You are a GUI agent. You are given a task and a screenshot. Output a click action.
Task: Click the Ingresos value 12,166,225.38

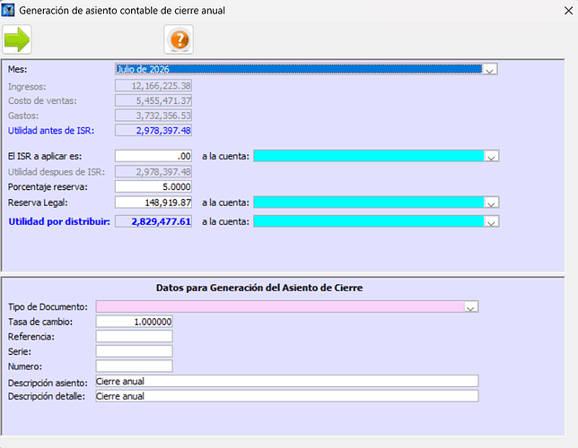pos(153,86)
